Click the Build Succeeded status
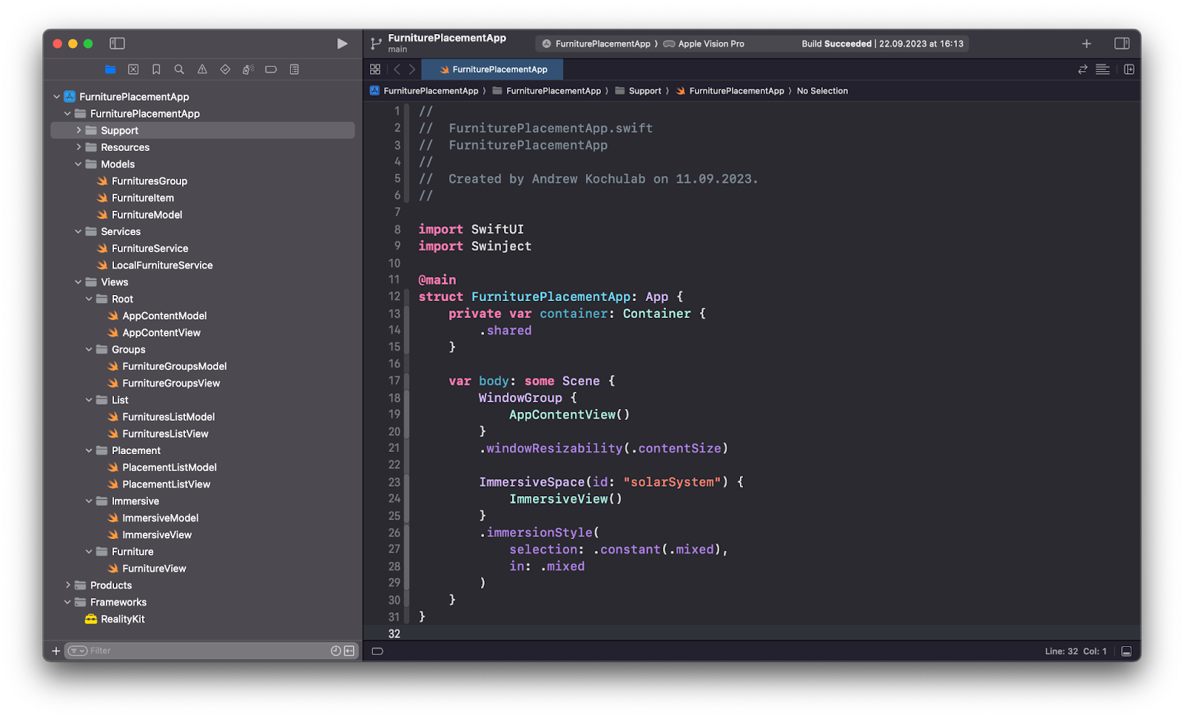This screenshot has height=718, width=1184. tap(836, 44)
